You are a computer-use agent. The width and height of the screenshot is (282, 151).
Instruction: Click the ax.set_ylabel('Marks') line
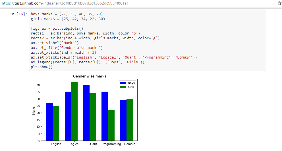pos(55,43)
